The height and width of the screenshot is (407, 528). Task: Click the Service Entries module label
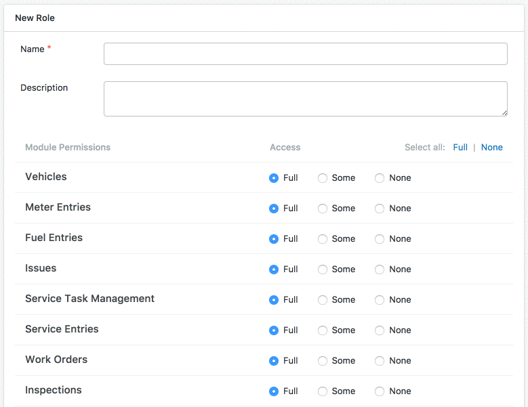[x=62, y=329]
